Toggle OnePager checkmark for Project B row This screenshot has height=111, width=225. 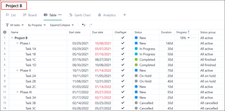tap(123, 38)
